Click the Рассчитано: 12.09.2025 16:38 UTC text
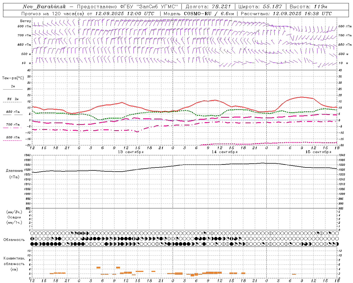This screenshot has height=283, width=353. pyautogui.click(x=286, y=14)
